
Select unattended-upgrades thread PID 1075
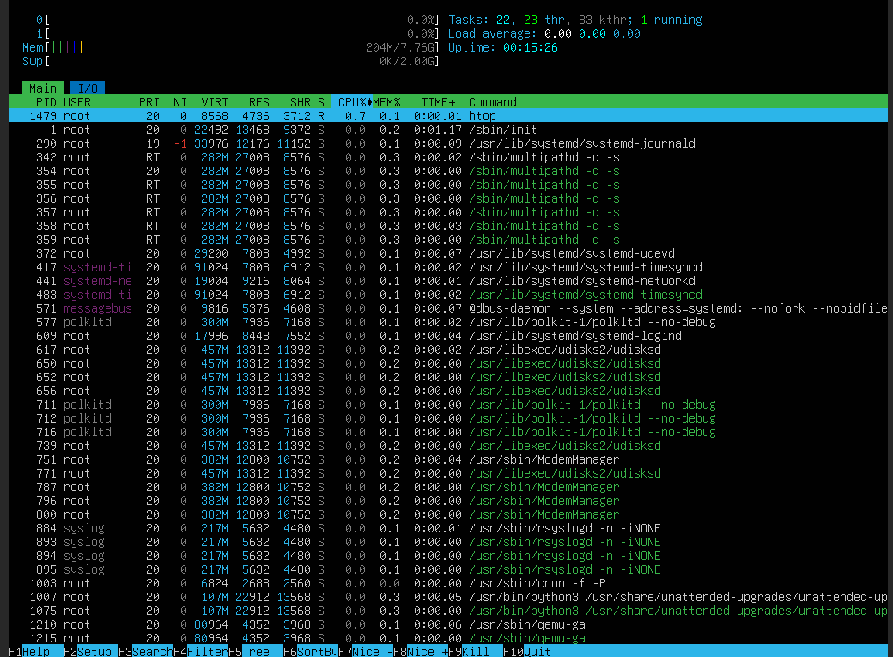[448, 611]
